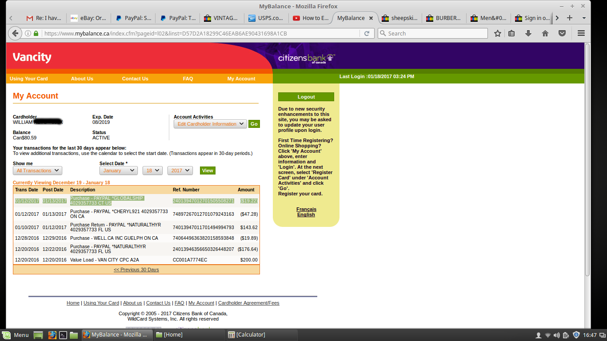Click the green View button
The width and height of the screenshot is (607, 341).
coord(208,170)
